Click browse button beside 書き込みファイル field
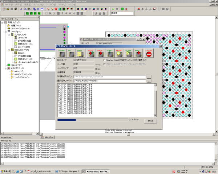Image resolution: width=218 pixels, height=174 pixels. coord(149,80)
